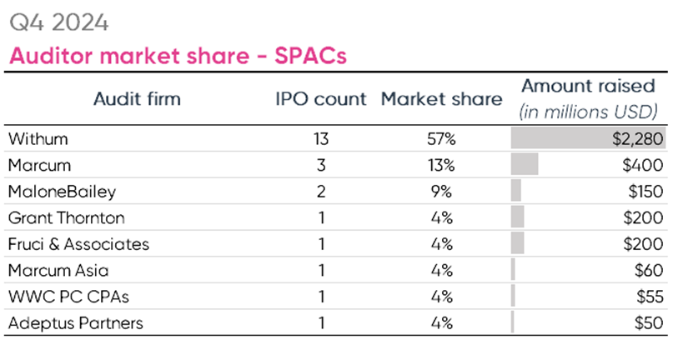Select the IPO count value 13
This screenshot has width=683, height=350.
tap(321, 139)
